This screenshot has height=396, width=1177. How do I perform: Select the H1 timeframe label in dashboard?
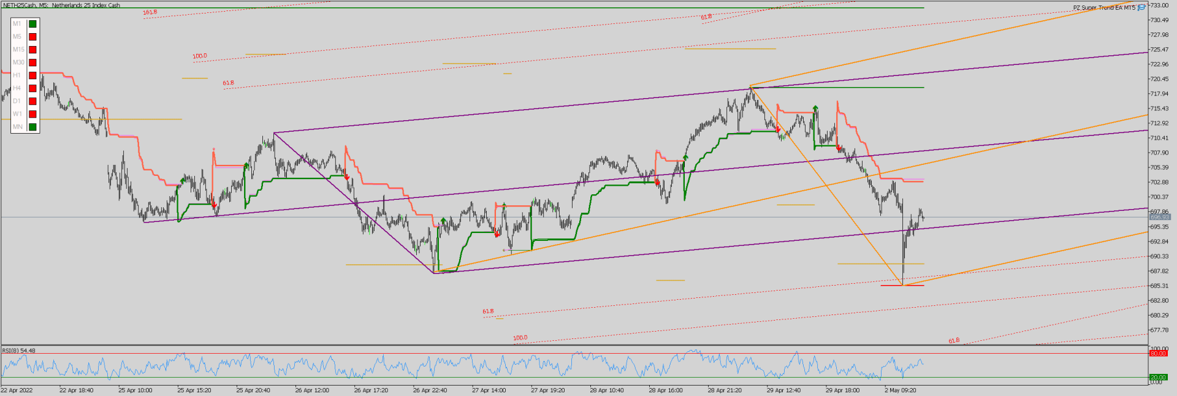coord(17,75)
